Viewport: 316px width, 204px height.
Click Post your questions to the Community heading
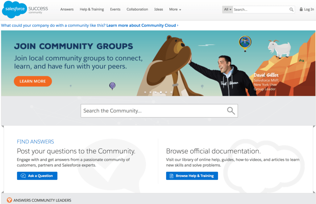point(76,151)
